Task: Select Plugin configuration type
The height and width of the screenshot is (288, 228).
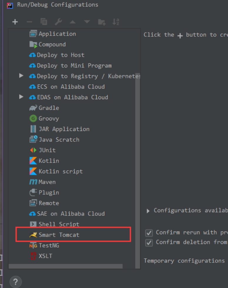Action: click(x=49, y=193)
